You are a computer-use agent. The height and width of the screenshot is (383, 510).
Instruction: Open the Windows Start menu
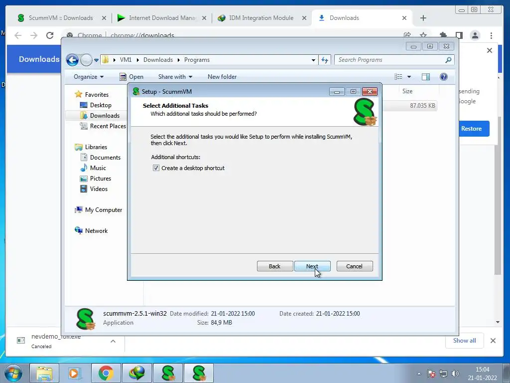[13, 373]
